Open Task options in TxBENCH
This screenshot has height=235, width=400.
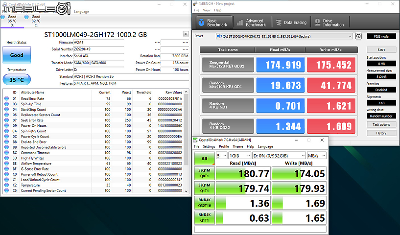pos(381,124)
